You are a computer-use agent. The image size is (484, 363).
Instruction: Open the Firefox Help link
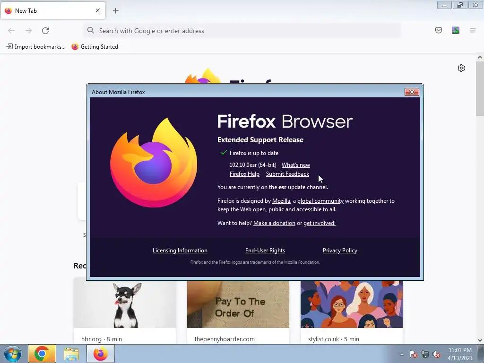pyautogui.click(x=244, y=174)
